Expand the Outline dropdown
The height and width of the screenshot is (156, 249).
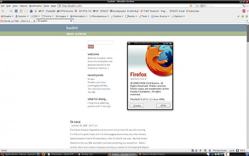point(117,16)
